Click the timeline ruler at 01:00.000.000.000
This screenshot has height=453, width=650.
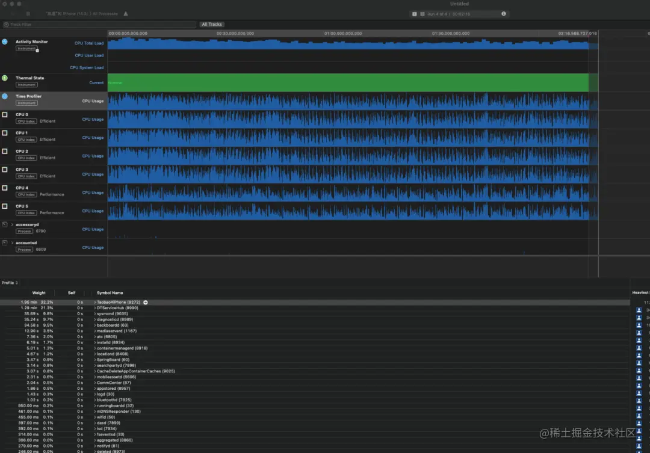(343, 34)
